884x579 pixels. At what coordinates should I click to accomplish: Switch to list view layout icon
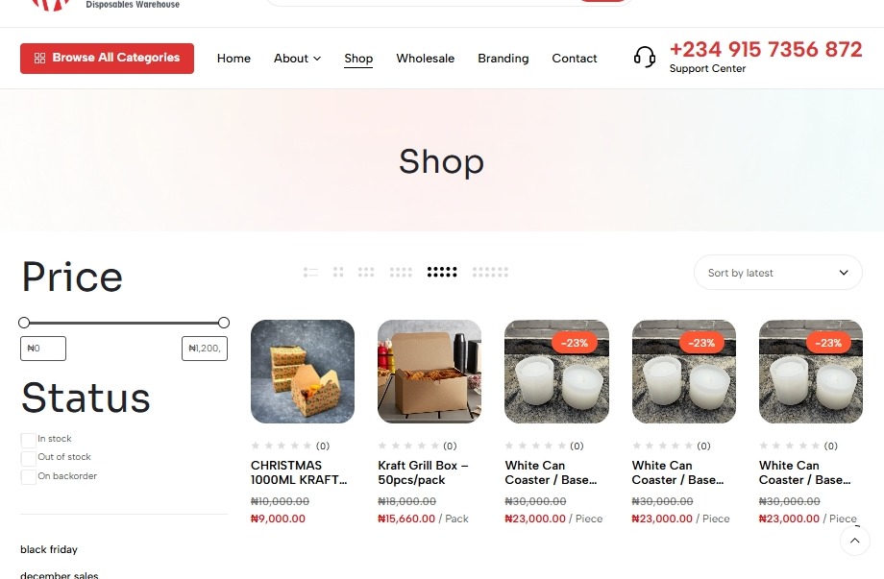pyautogui.click(x=310, y=273)
